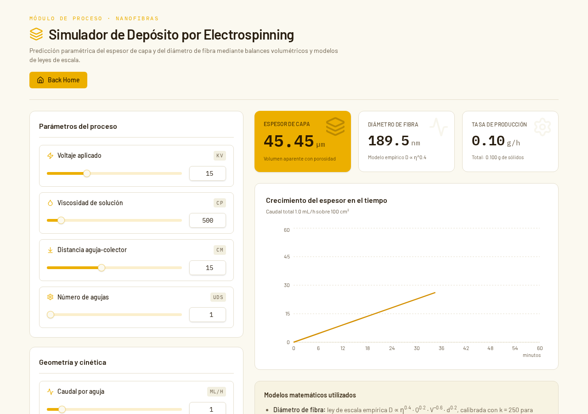Click the ML/H unit badge
Screen dimensions: 588x414
click(x=216, y=391)
